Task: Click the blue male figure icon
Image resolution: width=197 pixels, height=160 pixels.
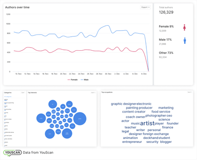Action: click(185, 41)
